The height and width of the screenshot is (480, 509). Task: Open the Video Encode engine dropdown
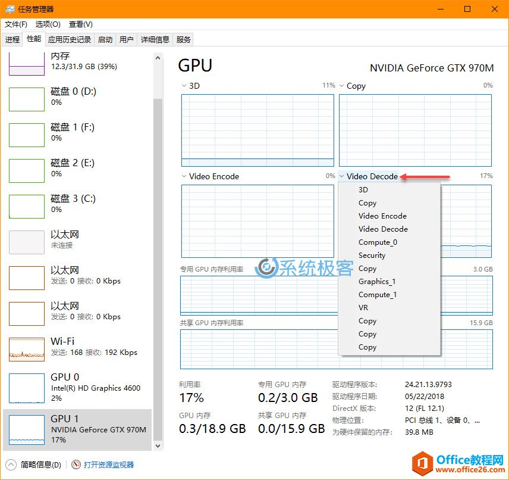pos(184,176)
